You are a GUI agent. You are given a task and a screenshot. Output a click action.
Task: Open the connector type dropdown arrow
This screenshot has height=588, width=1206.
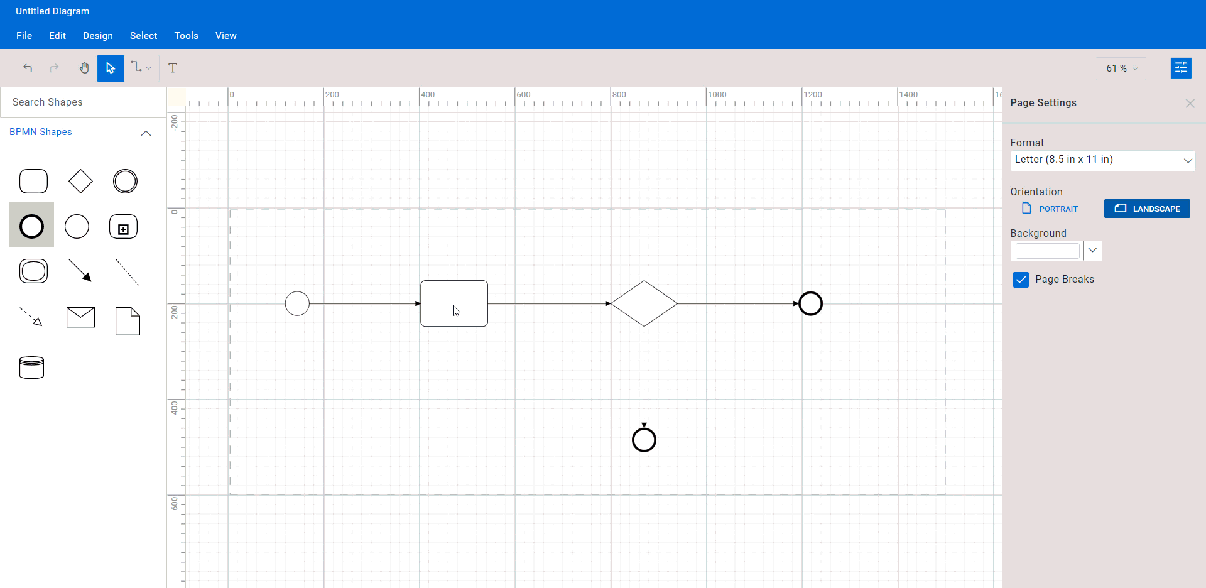149,68
